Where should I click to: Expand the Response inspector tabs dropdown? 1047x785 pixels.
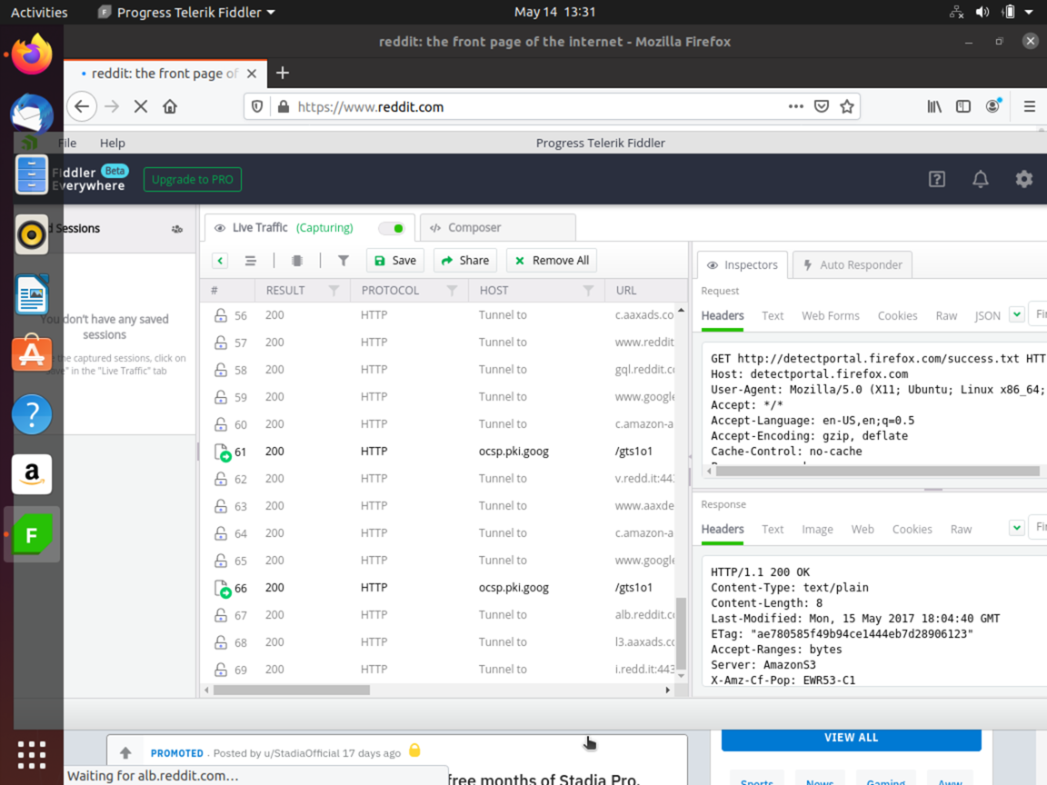(x=1016, y=529)
